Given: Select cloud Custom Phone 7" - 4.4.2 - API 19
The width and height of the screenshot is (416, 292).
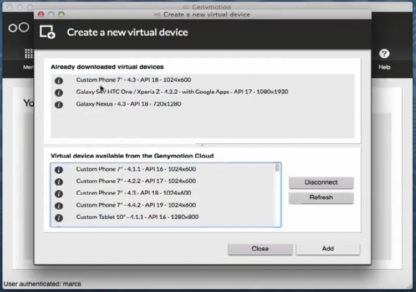Looking at the screenshot, I should (x=136, y=205).
